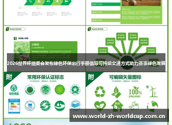
Task: Click the dark center circle of sunburst diagram
Action: click(x=127, y=62)
